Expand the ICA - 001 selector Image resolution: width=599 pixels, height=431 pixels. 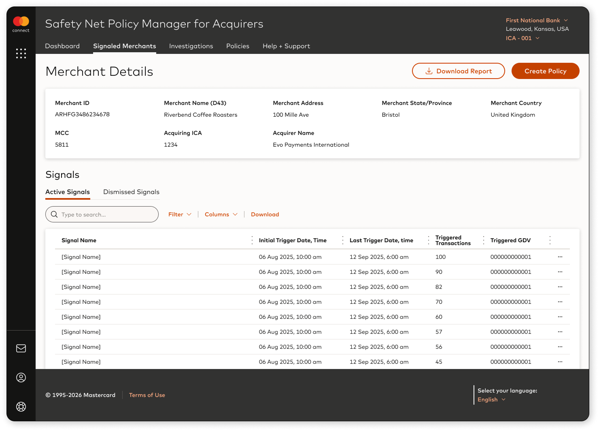coord(523,38)
